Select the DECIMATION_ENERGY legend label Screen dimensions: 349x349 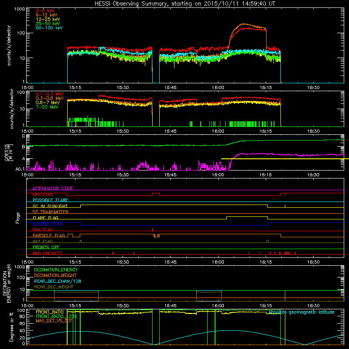(56, 270)
